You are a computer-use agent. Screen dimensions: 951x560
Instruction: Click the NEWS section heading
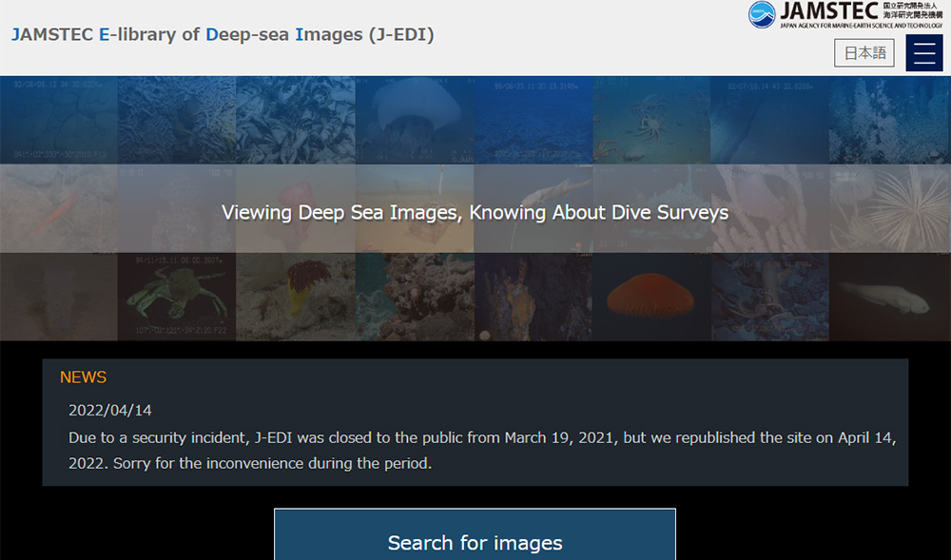coord(84,377)
